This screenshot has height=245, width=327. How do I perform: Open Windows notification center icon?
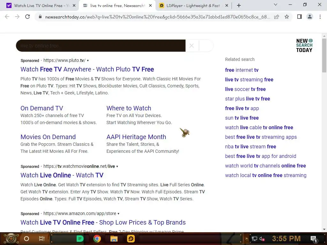tap(314, 239)
